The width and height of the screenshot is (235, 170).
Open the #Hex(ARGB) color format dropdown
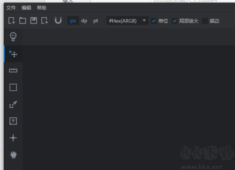tap(127, 21)
